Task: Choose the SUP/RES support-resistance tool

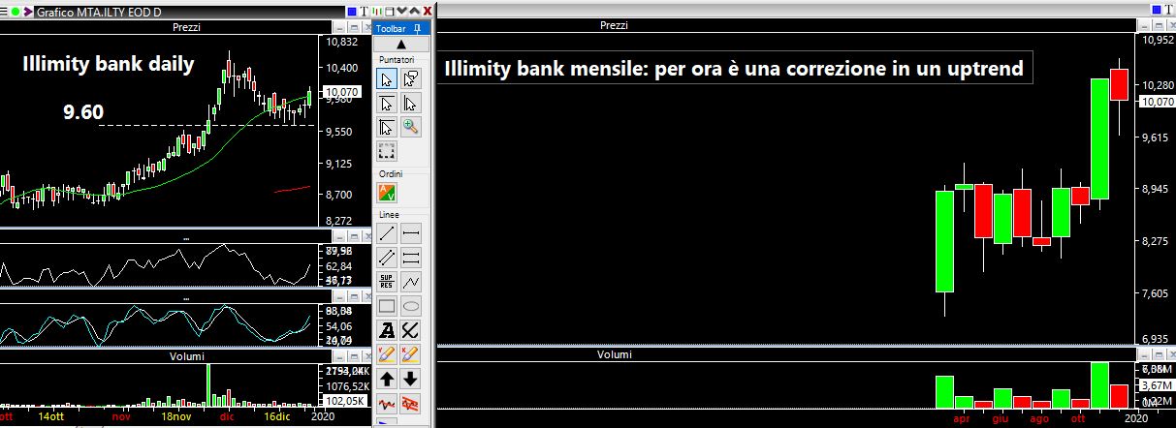Action: pos(387,282)
